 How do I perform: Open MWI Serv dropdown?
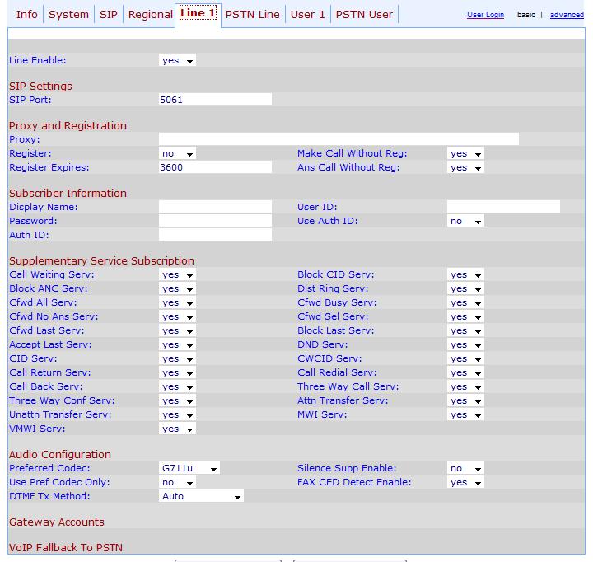pyautogui.click(x=465, y=414)
